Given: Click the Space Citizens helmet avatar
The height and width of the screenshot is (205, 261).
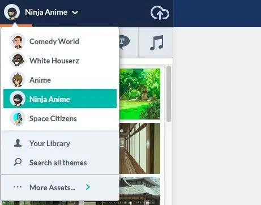Looking at the screenshot, I should (x=18, y=118).
